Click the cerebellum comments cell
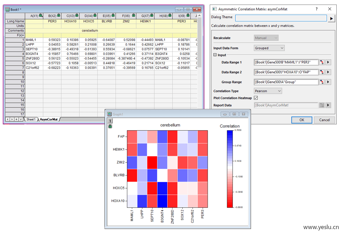343x234 pixels. tap(90, 30)
